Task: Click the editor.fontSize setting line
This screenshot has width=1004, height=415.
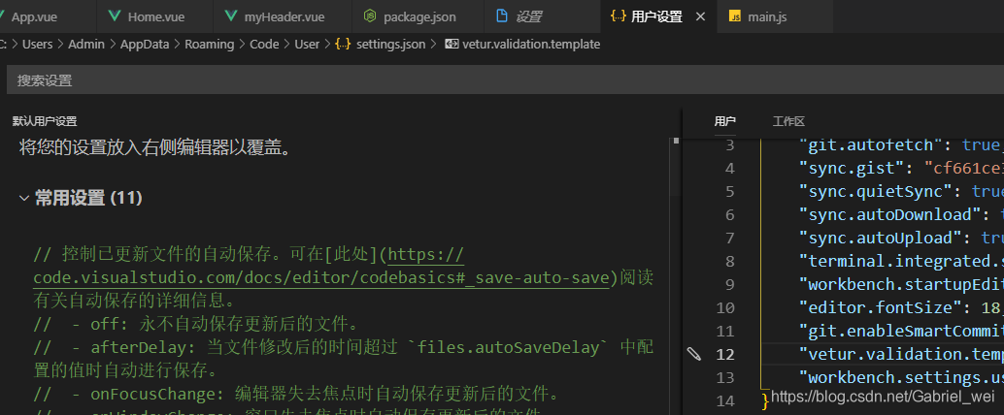Action: 901,307
